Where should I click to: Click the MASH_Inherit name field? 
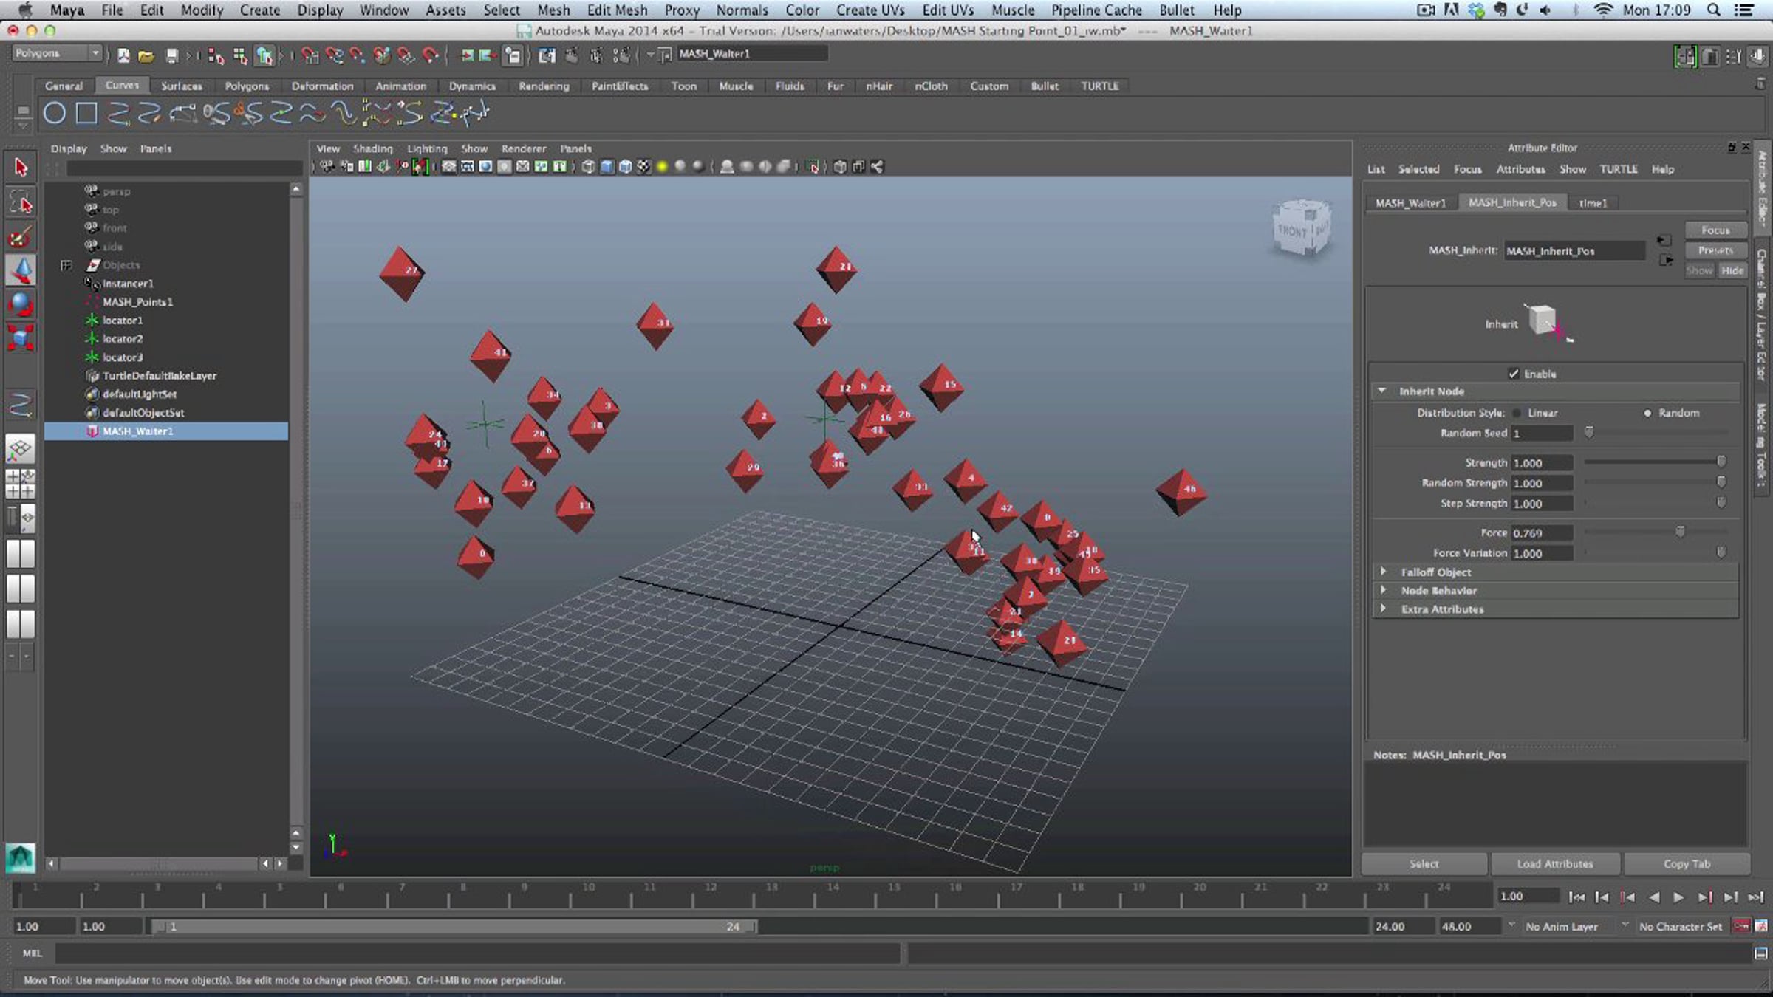(x=1574, y=251)
